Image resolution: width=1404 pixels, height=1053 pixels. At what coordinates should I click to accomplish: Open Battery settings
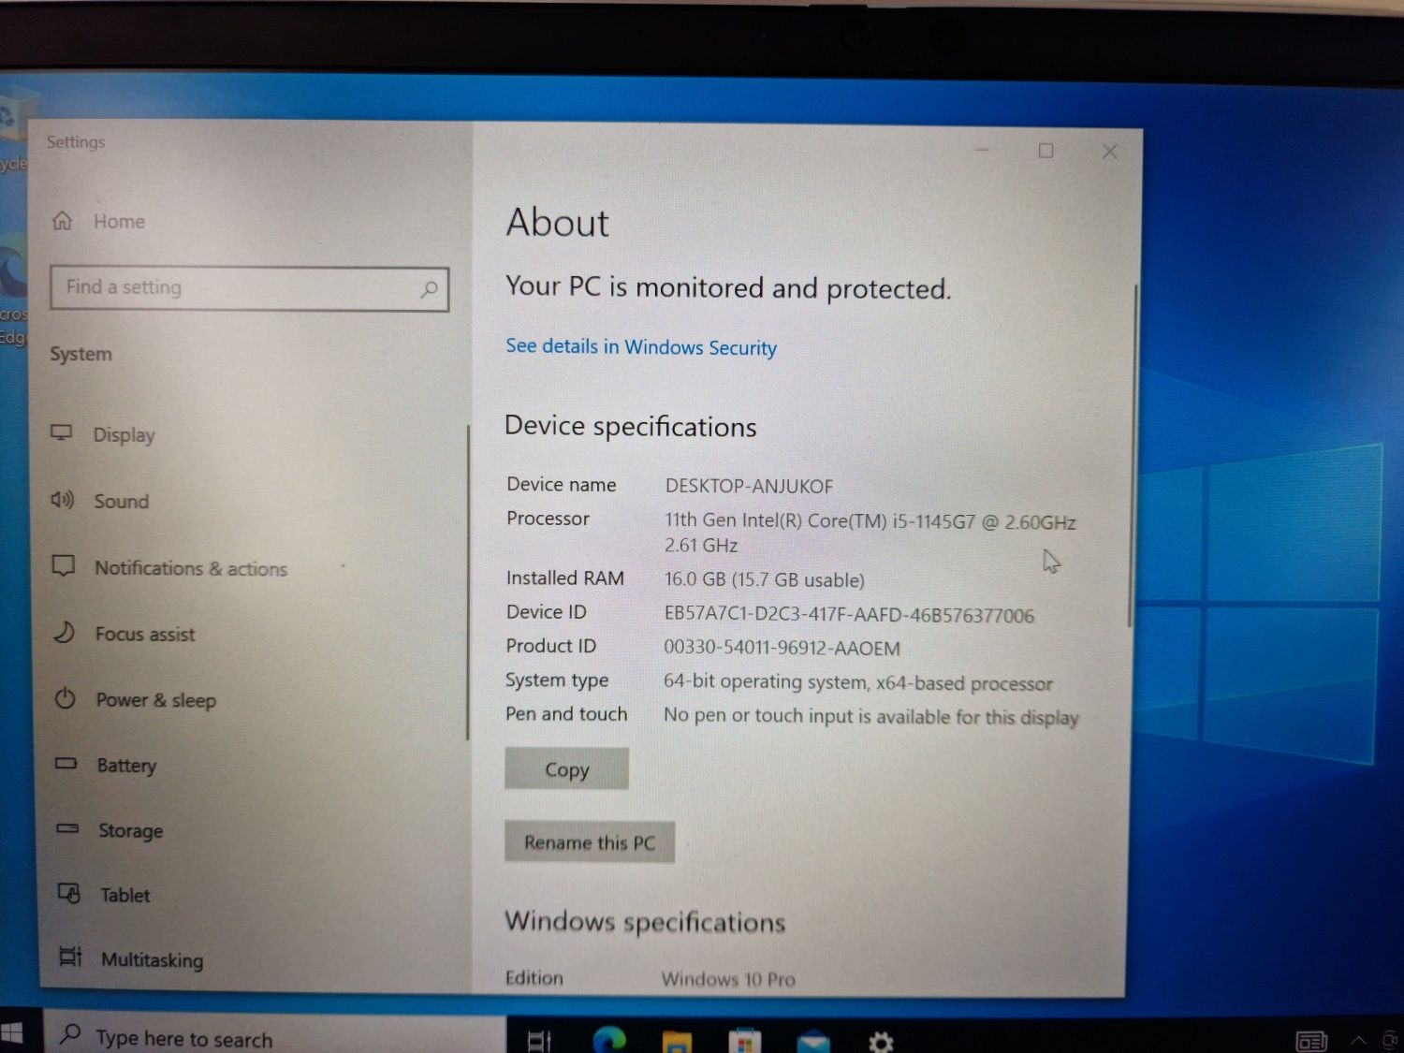(105, 765)
